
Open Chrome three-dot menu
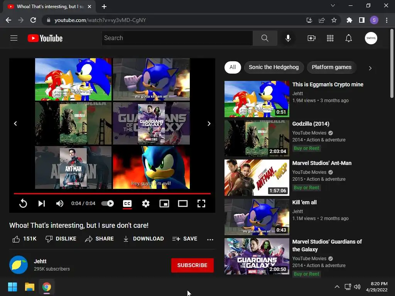coord(387,20)
